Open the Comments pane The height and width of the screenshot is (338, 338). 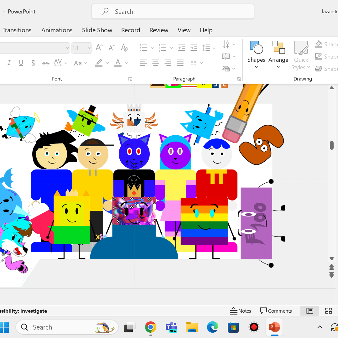click(276, 311)
